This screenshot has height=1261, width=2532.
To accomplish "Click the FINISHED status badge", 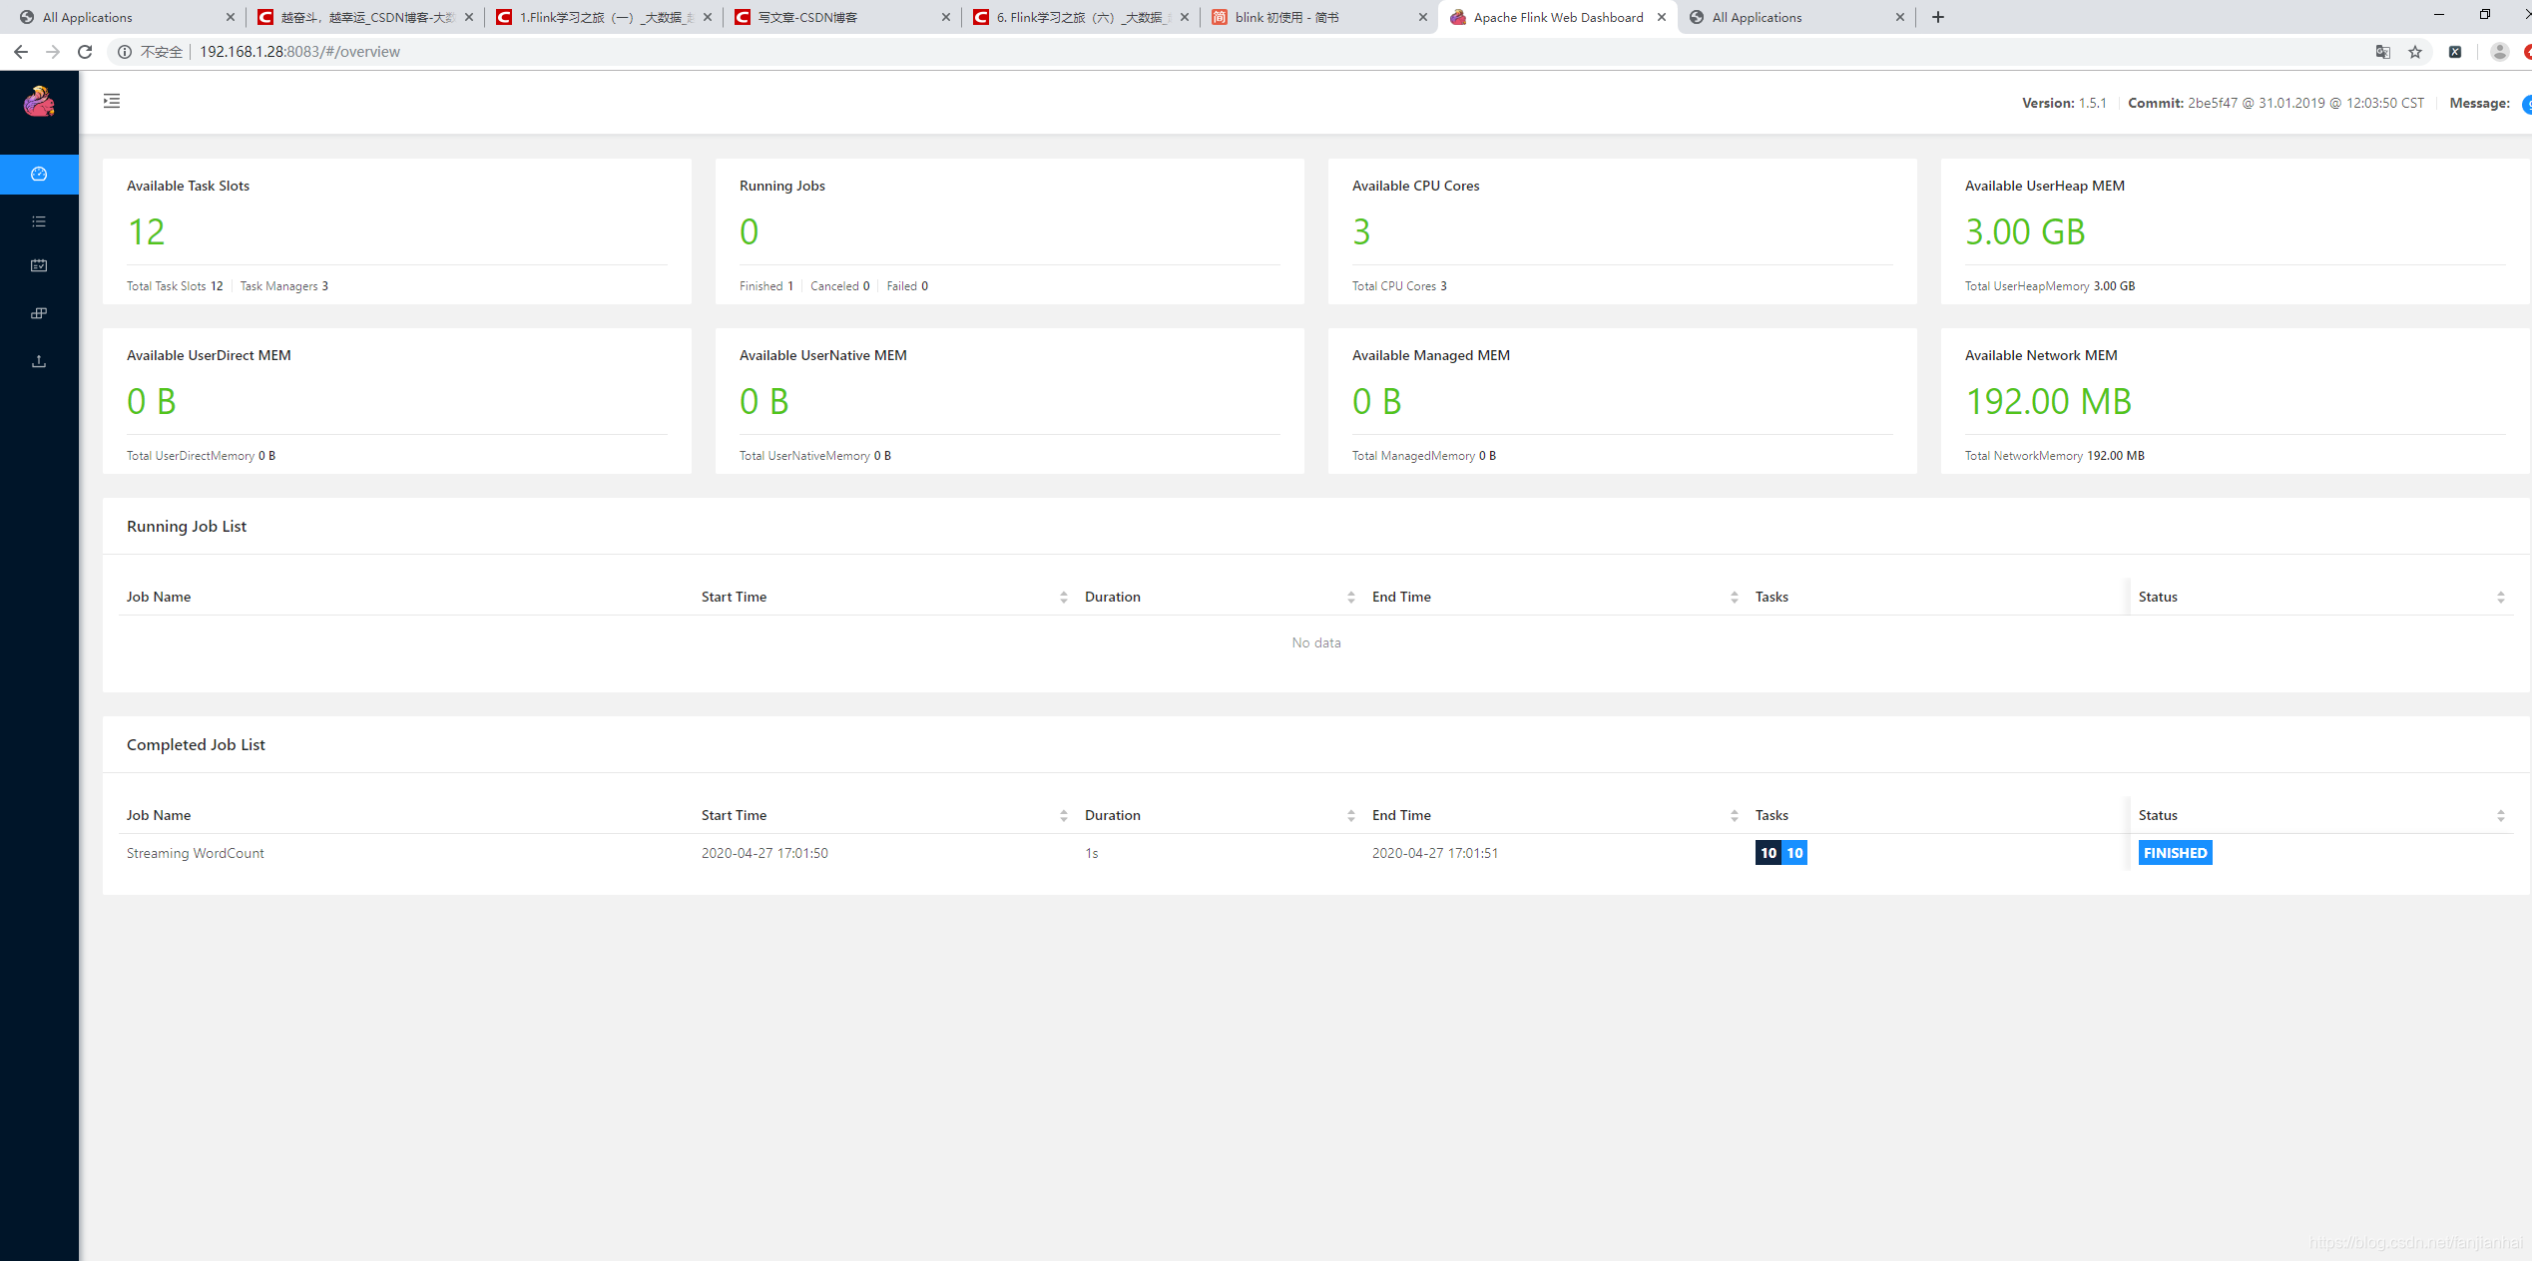I will click(x=2175, y=853).
